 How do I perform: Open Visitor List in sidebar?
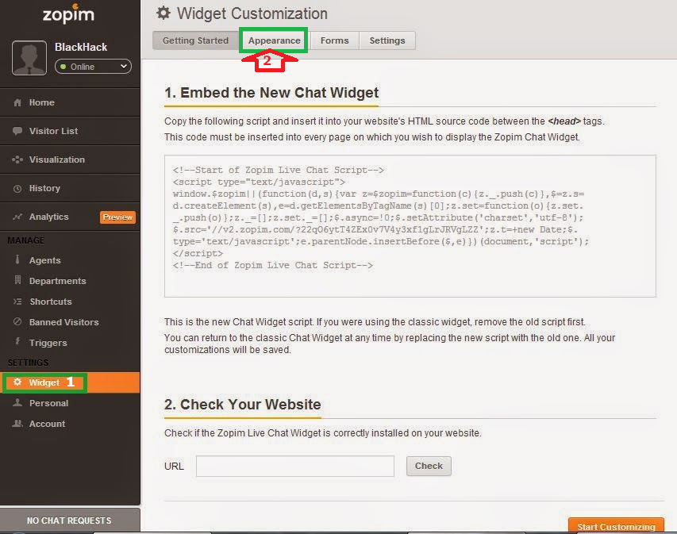[x=70, y=131]
